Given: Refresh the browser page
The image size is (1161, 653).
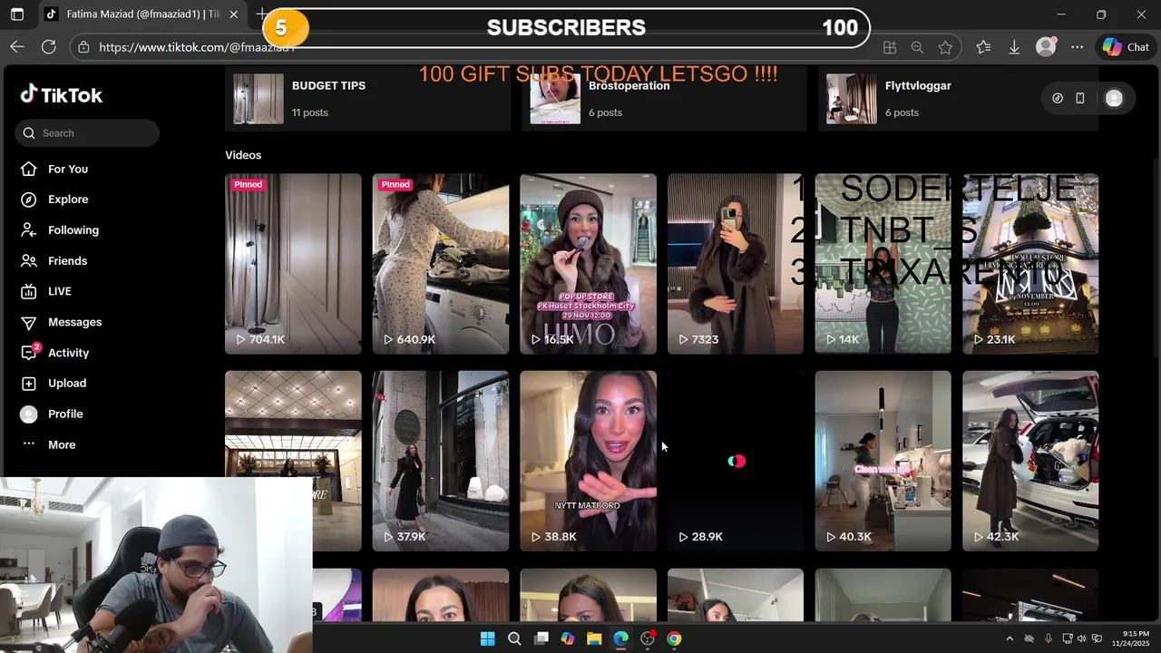Looking at the screenshot, I should pyautogui.click(x=49, y=47).
